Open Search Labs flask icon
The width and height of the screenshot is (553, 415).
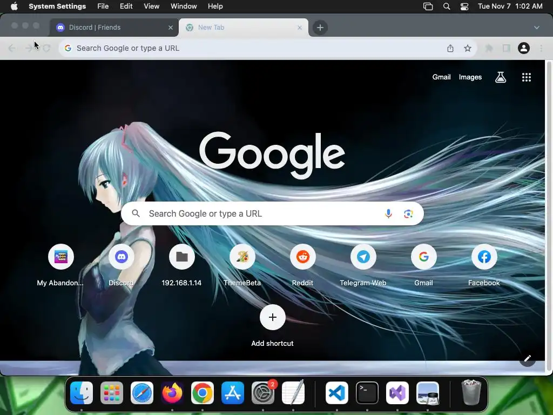pos(501,77)
